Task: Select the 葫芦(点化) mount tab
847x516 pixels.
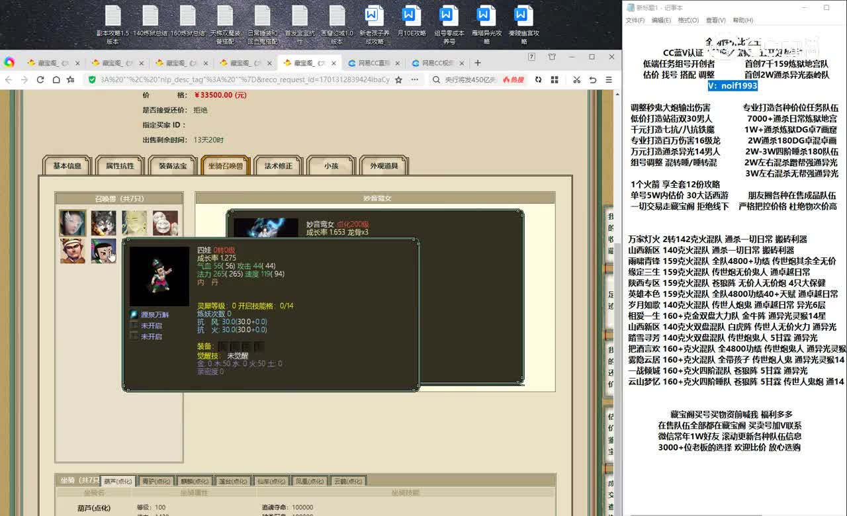Action: (118, 481)
